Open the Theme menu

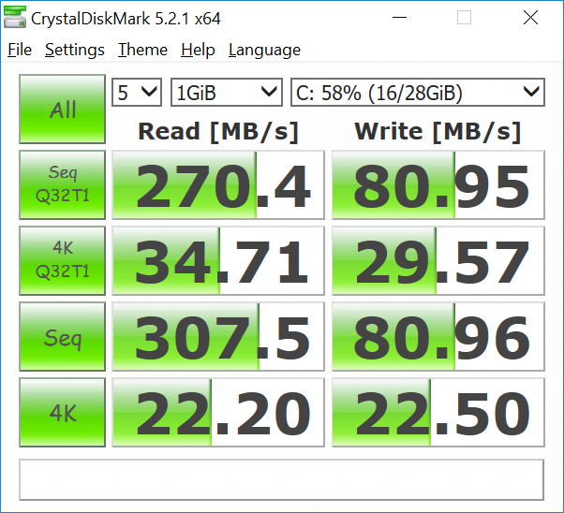click(x=142, y=50)
